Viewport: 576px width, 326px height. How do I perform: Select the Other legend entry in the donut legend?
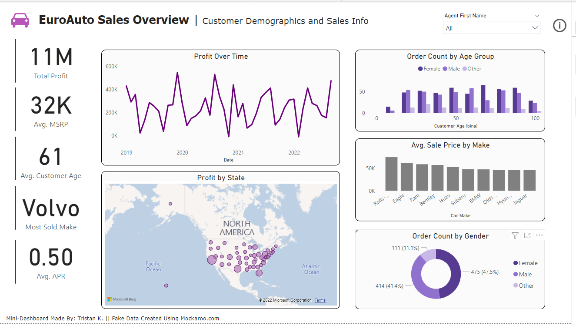click(526, 286)
